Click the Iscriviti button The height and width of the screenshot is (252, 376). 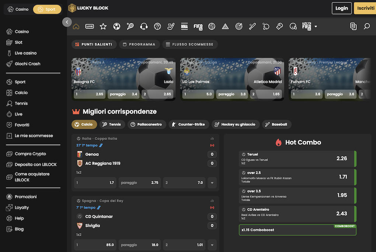coord(365,8)
